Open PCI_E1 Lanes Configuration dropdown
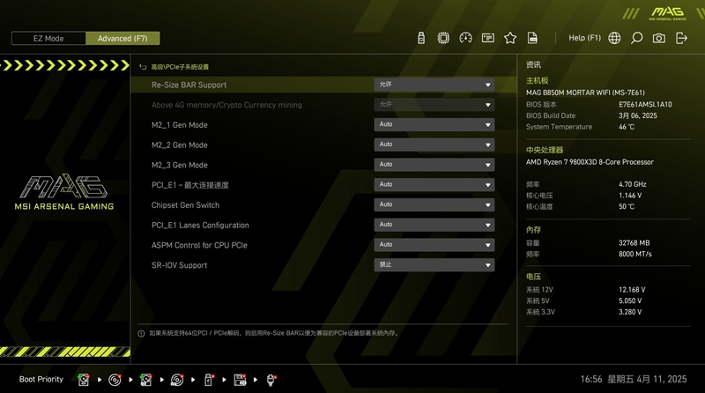Screen dimensions: 705x393 [434, 225]
